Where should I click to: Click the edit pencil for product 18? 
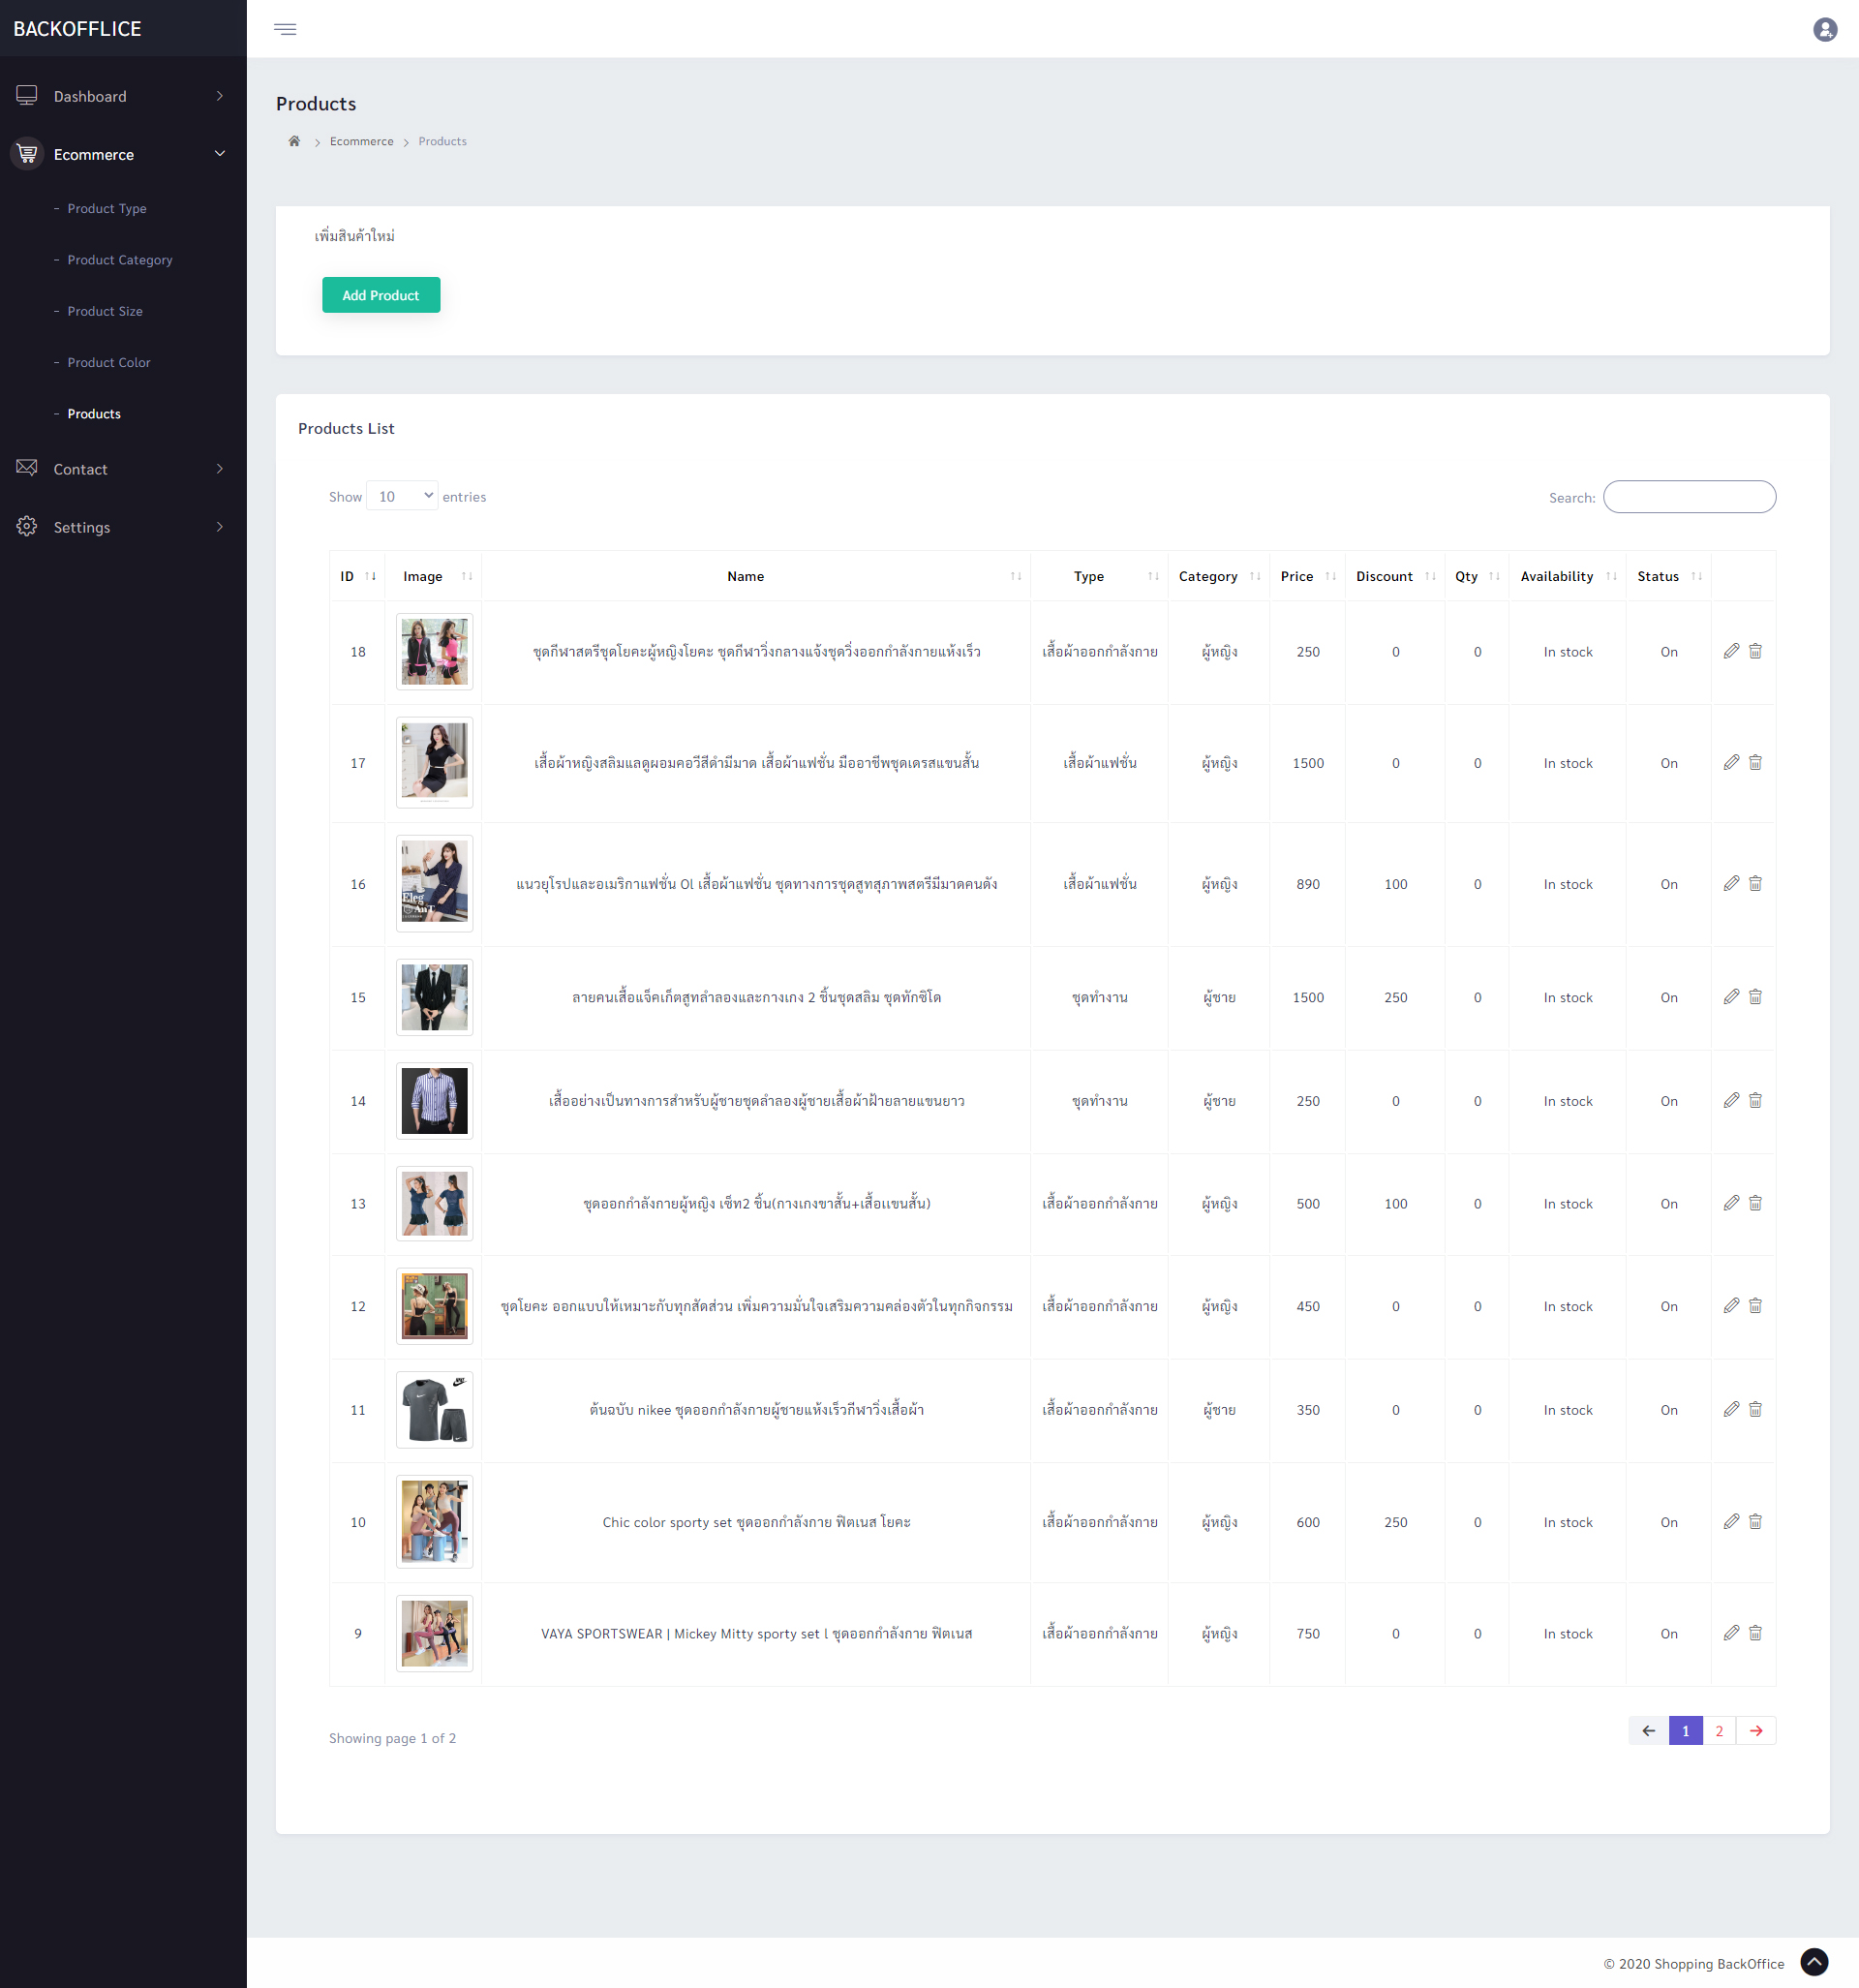coord(1731,651)
